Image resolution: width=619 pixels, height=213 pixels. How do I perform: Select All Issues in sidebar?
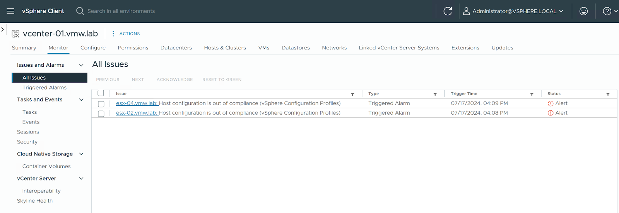pos(50,78)
